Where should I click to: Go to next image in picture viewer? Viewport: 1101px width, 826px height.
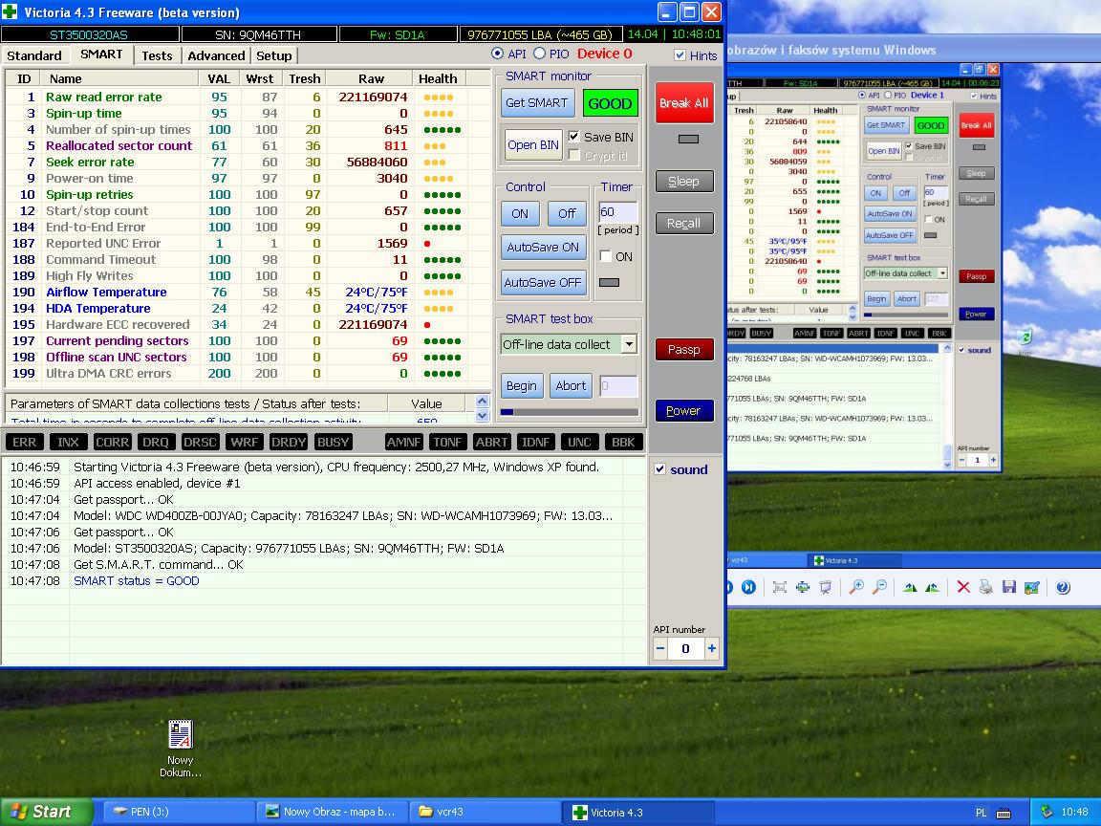point(748,587)
